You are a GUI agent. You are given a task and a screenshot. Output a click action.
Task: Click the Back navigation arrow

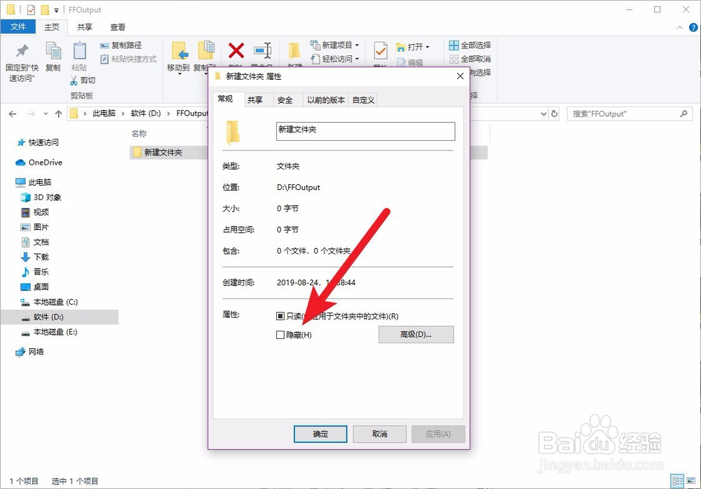click(x=13, y=114)
